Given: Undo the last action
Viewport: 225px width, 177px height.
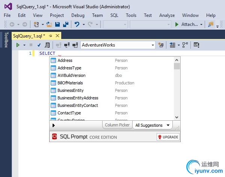Looking at the screenshot, I should 77,24.
